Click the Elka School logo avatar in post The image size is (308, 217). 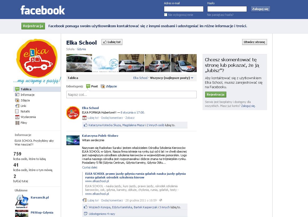tap(73, 113)
